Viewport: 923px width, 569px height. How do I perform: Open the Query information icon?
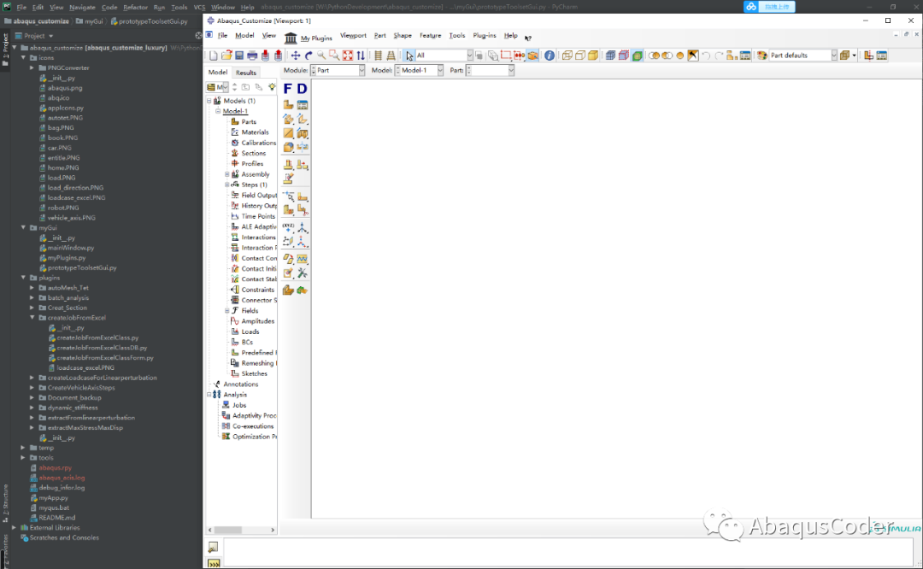coord(550,56)
